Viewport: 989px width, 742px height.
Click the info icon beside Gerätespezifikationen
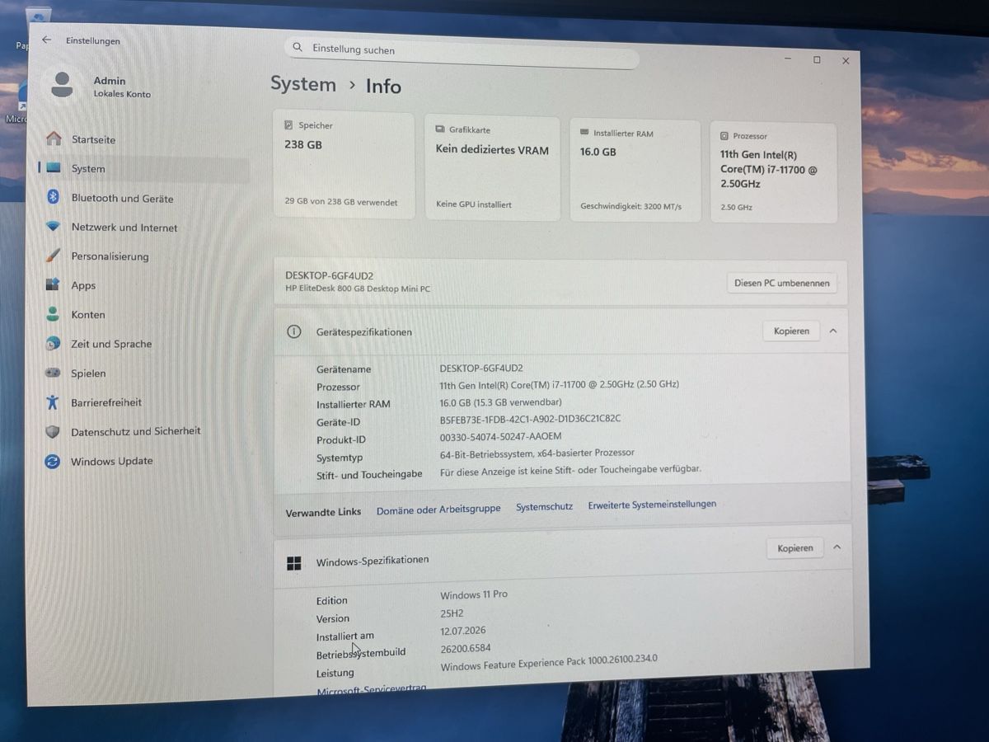(293, 331)
